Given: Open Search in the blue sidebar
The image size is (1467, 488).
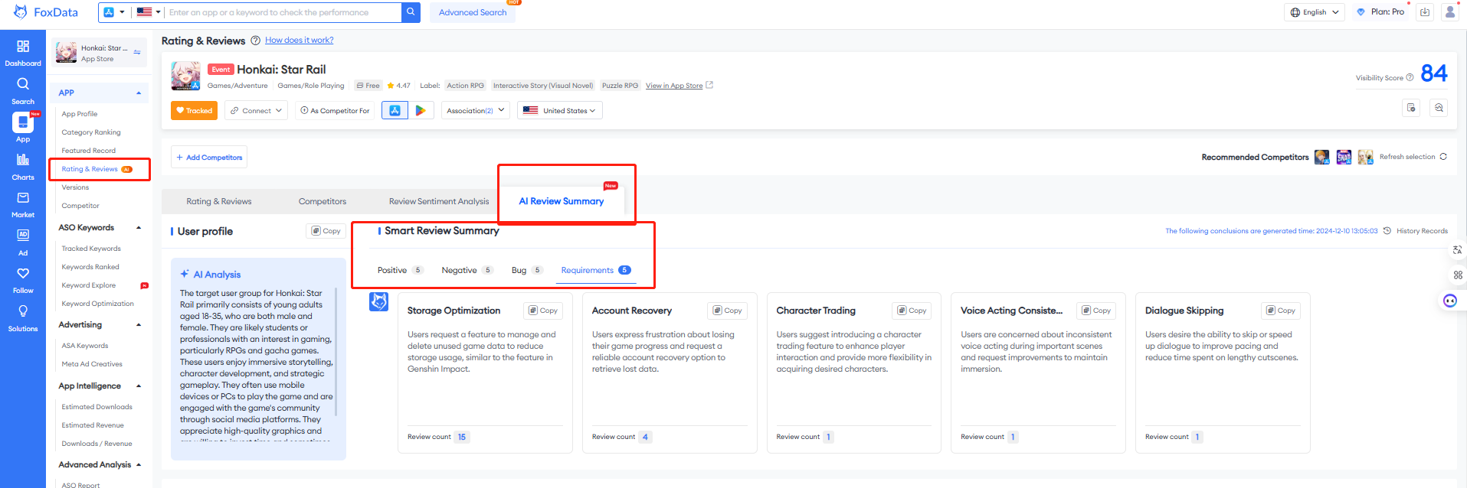Looking at the screenshot, I should tap(23, 91).
